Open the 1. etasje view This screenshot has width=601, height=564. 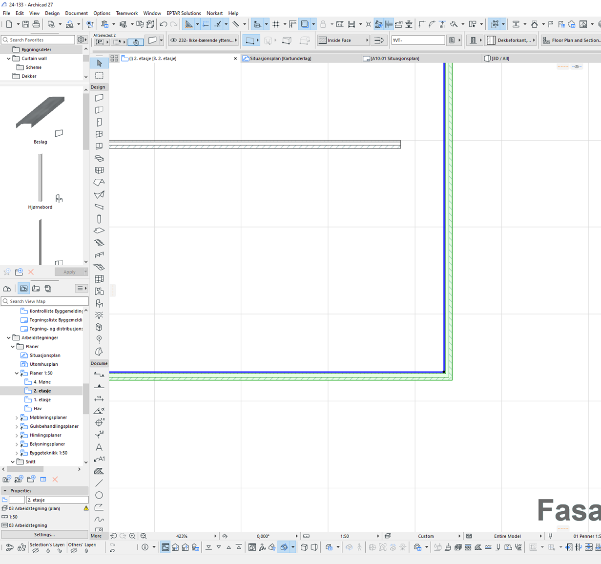42,400
